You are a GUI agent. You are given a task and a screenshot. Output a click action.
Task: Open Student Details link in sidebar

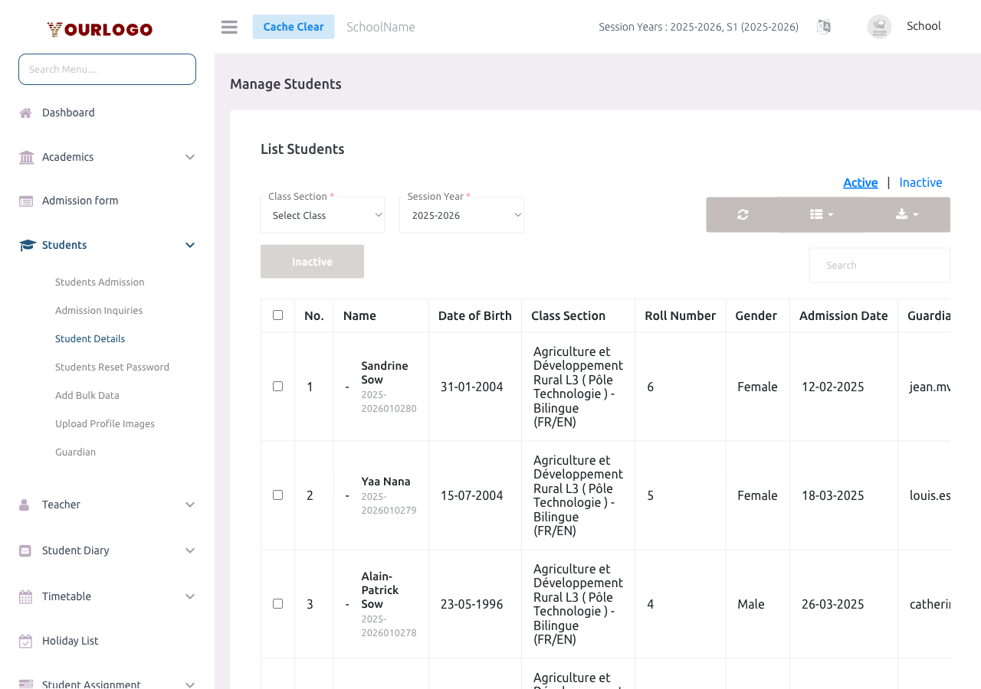90,338
